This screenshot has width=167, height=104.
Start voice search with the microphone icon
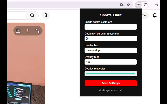(x=46, y=15)
